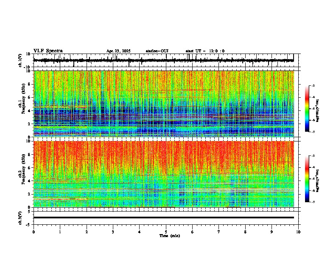
Task: Click time axis tick label "1"
Action: point(60,232)
